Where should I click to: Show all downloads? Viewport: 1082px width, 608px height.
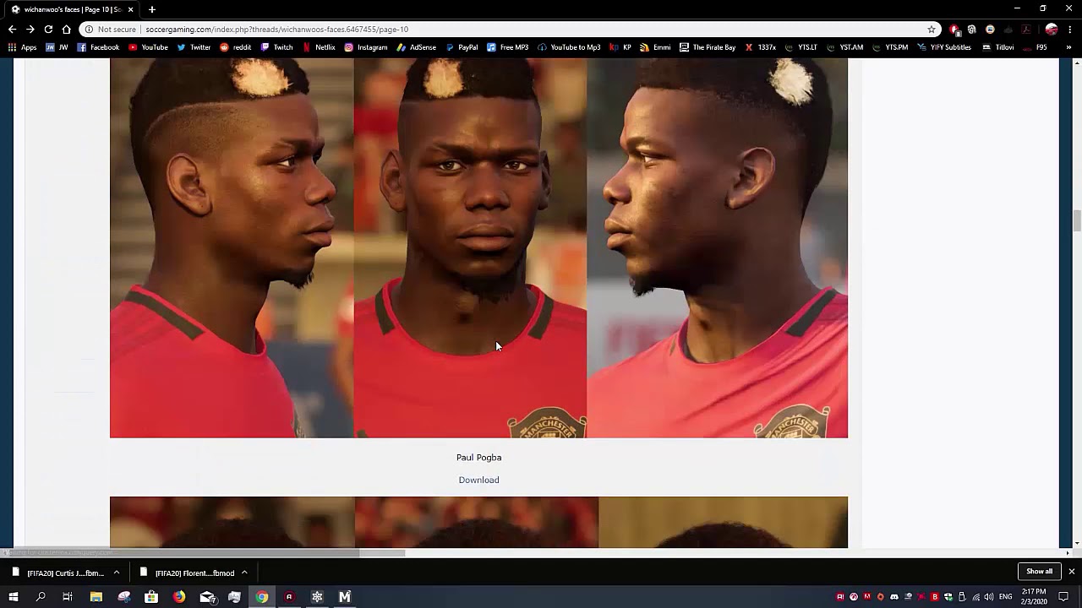point(1039,572)
